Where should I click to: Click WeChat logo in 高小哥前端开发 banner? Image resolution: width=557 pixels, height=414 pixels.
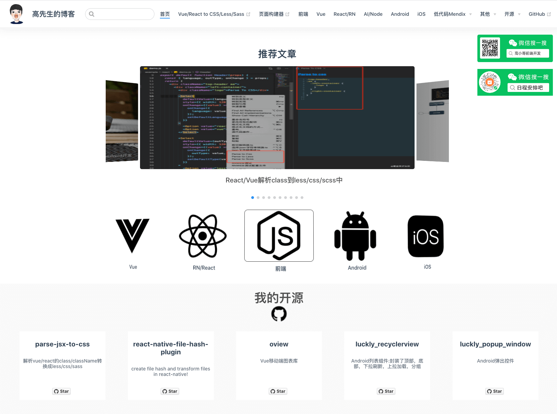click(x=513, y=43)
